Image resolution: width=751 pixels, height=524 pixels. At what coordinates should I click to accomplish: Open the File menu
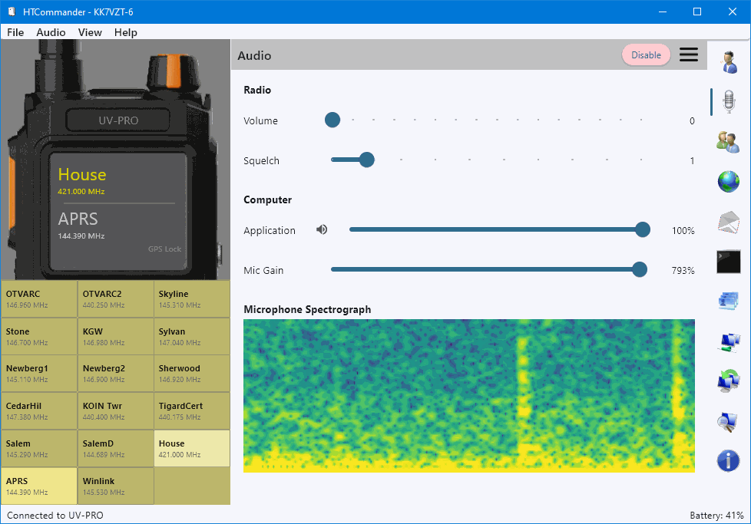(15, 32)
